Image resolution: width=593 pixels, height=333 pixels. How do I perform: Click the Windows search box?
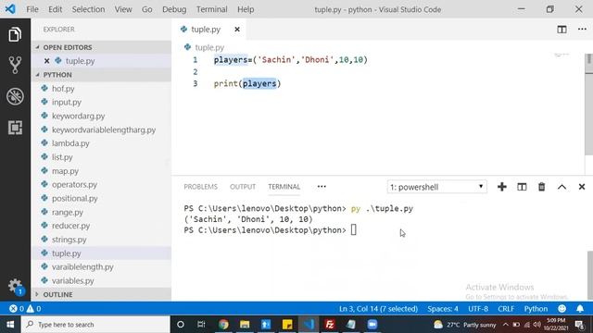click(95, 325)
